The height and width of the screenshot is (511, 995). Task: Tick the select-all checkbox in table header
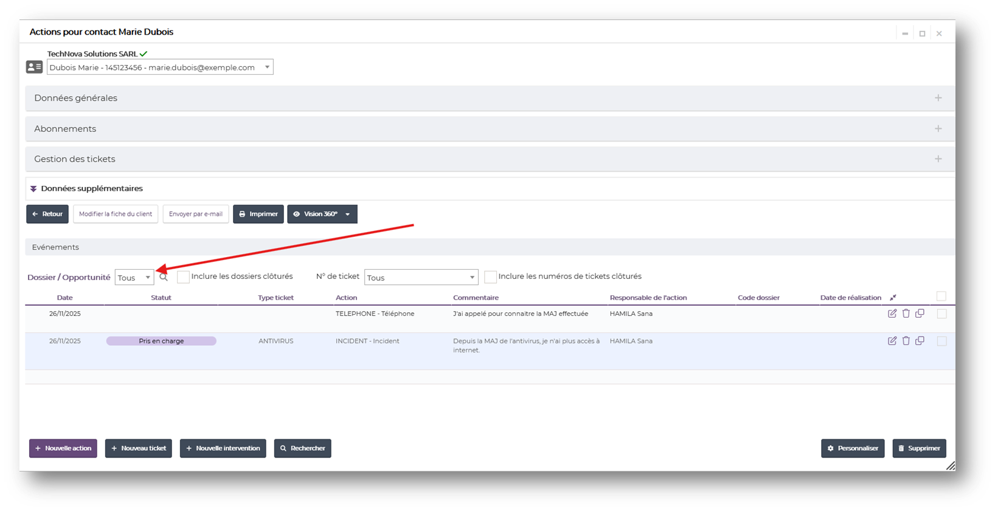941,297
